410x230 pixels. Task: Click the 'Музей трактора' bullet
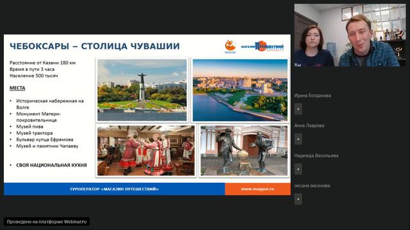pos(34,133)
